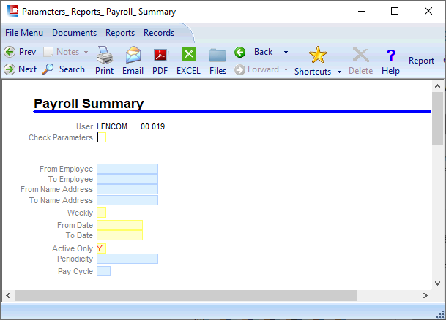The height and width of the screenshot is (320, 446).
Task: Click the Check Parameters field
Action: click(102, 137)
